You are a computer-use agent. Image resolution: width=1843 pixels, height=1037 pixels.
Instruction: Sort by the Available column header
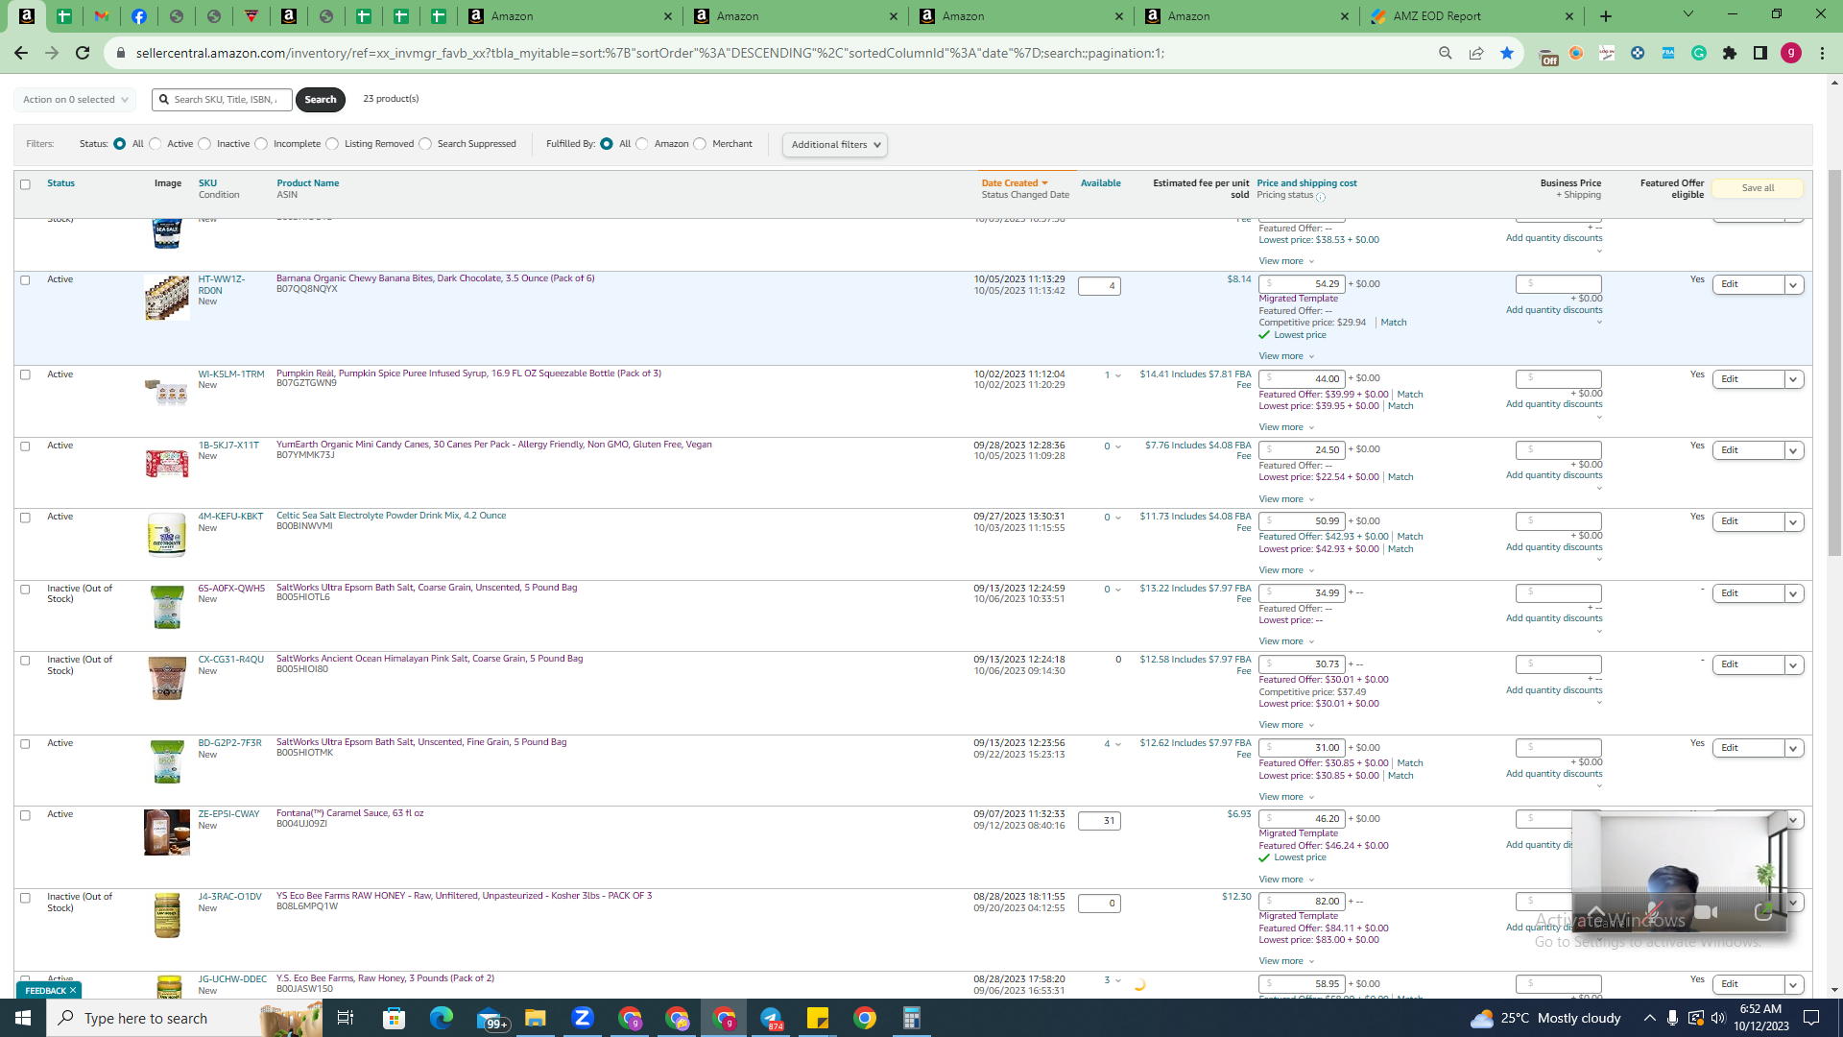1101,183
